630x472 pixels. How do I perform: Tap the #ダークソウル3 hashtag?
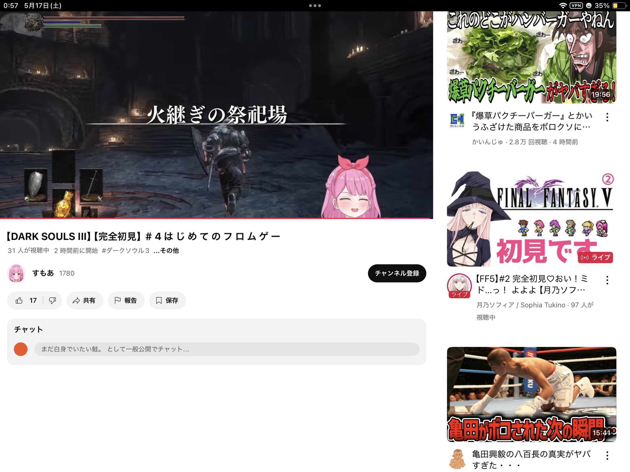[125, 250]
